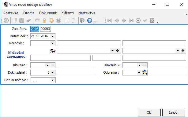Click the Zap. štev. year field 2016

35,29
